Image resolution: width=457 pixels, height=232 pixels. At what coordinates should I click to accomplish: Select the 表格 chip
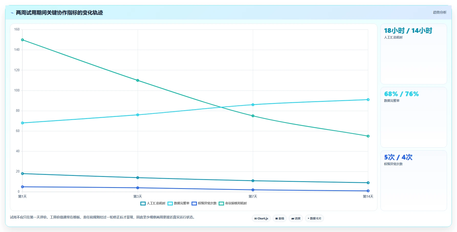[280, 218]
